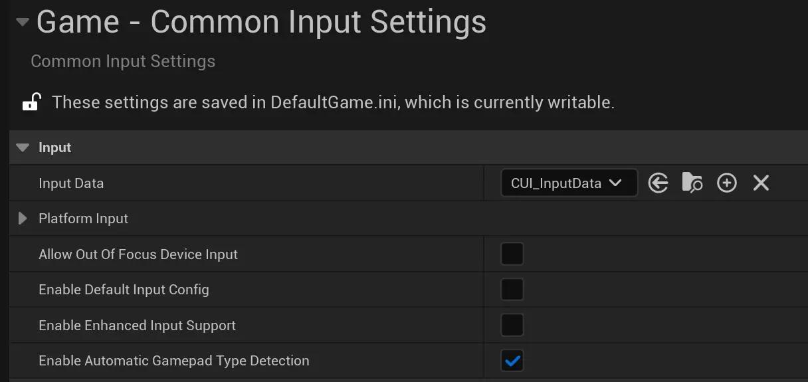Enable Allow Out Of Focus Device Input
The image size is (808, 382).
point(512,254)
